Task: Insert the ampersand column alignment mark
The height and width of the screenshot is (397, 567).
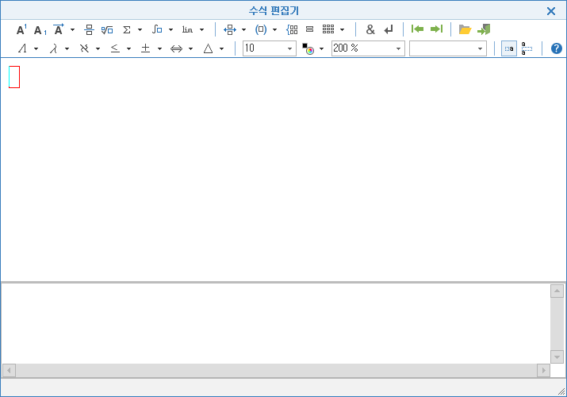Action: [x=370, y=29]
